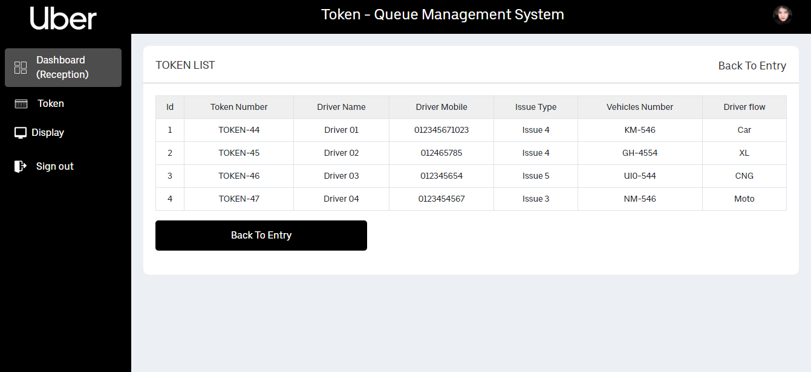Choose Sign out from sidebar
This screenshot has width=811, height=372.
click(54, 167)
